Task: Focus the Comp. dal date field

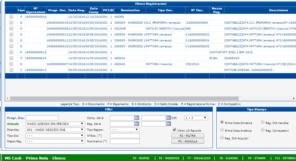Action: point(122,118)
